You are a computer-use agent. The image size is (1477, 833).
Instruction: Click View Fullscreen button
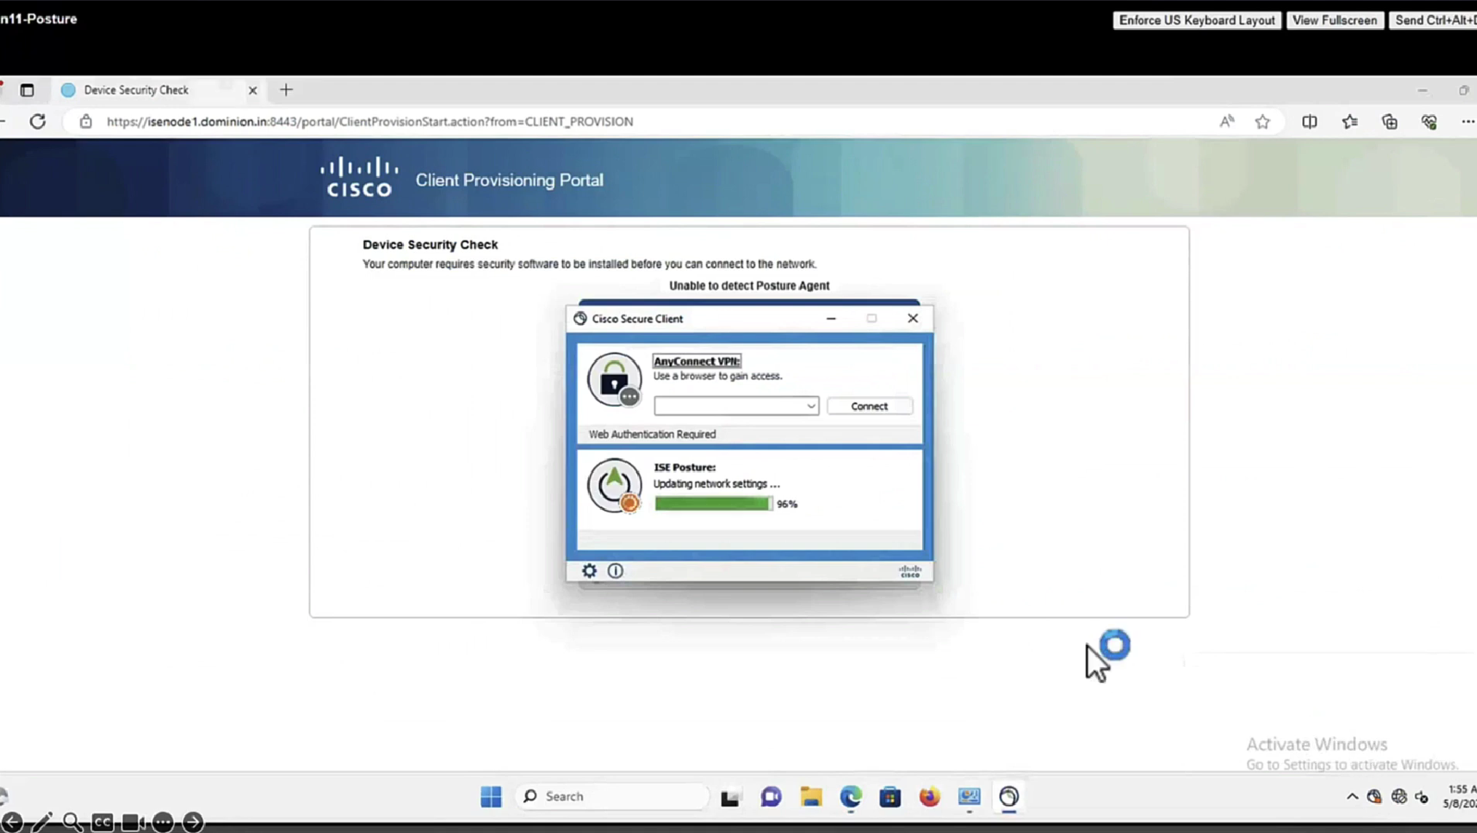point(1334,20)
